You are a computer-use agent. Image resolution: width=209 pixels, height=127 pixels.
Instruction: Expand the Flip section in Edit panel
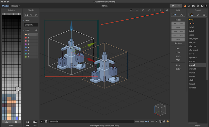tap(178, 52)
